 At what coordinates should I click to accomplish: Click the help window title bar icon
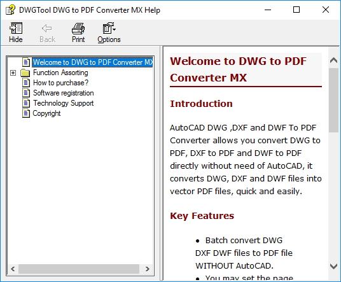click(x=10, y=10)
